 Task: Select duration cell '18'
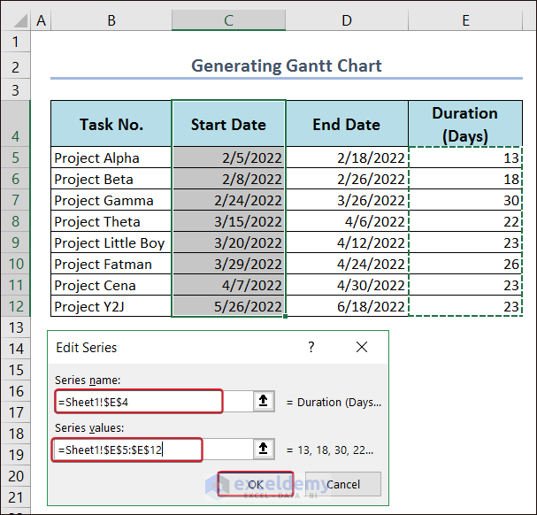coord(465,179)
